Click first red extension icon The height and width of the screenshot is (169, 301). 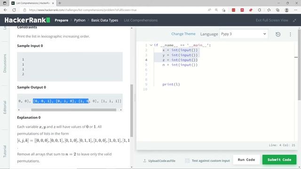click(233, 10)
